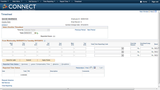Click the first row Override Reason lookup magnifier
This screenshot has height=90, width=160.
pos(138,48)
